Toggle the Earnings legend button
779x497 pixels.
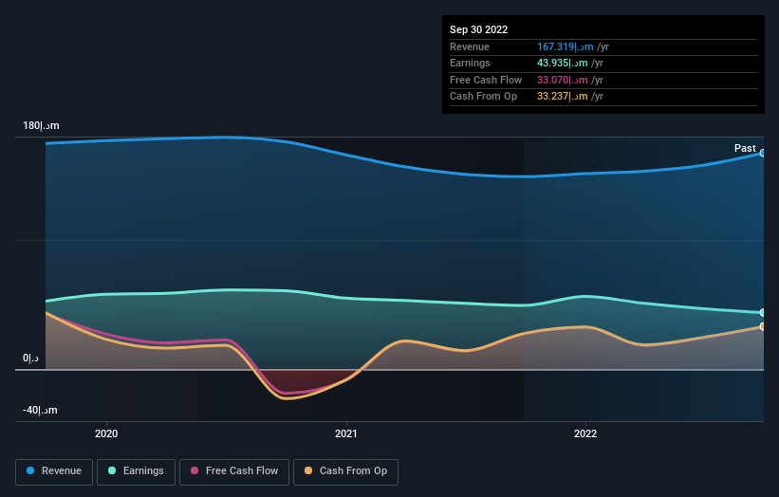pyautogui.click(x=136, y=471)
